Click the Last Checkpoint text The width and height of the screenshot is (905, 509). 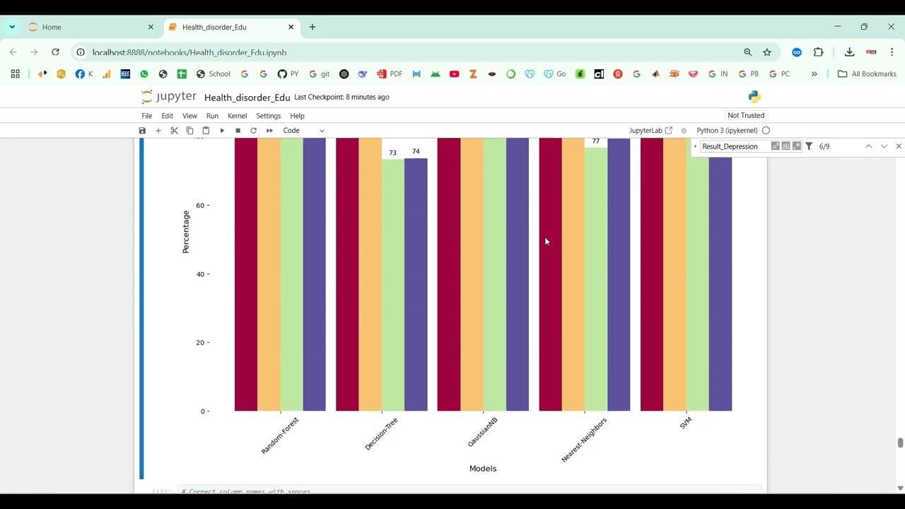[x=341, y=97]
